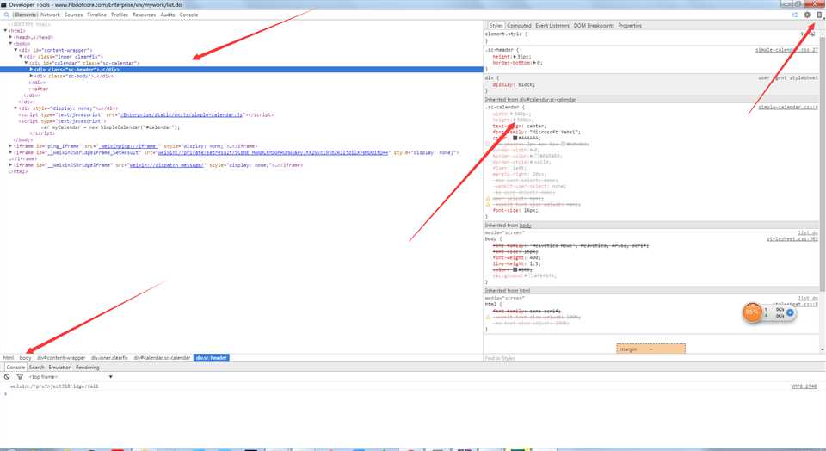The image size is (826, 451).
Task: Switch to the Network panel tab
Action: point(50,15)
